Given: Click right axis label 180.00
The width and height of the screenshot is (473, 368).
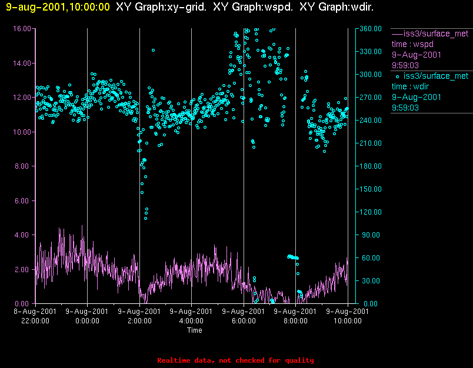Looking at the screenshot, I should tap(371, 166).
